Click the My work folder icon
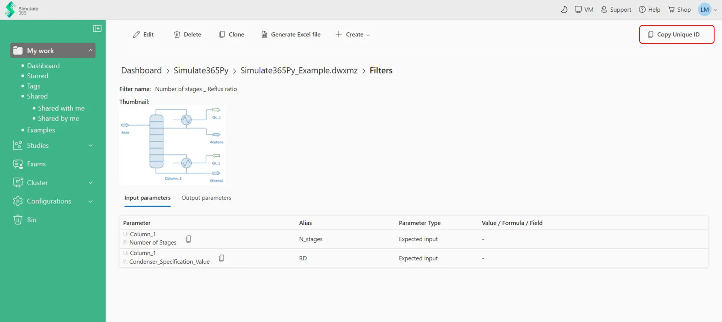The width and height of the screenshot is (722, 322). pos(18,50)
